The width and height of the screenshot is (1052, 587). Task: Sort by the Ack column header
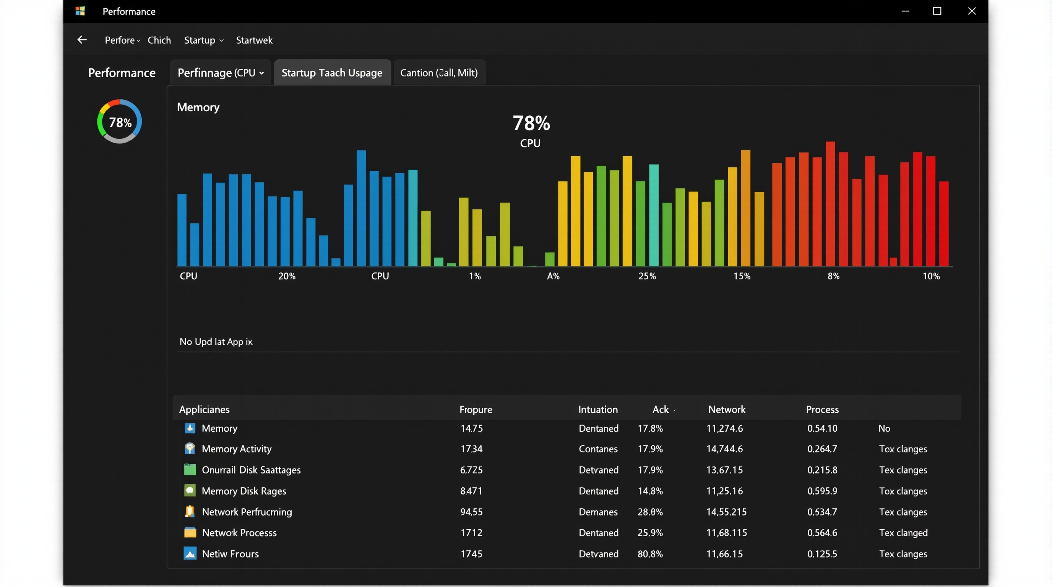tap(661, 409)
